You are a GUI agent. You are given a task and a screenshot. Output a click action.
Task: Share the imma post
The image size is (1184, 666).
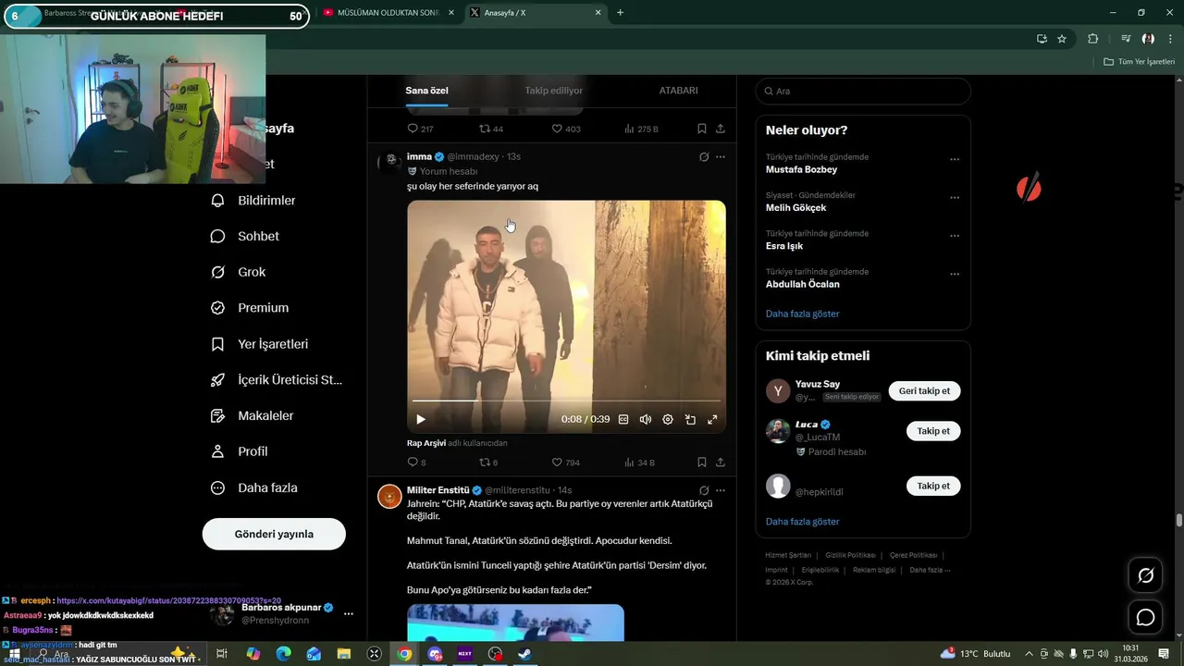[x=720, y=462]
